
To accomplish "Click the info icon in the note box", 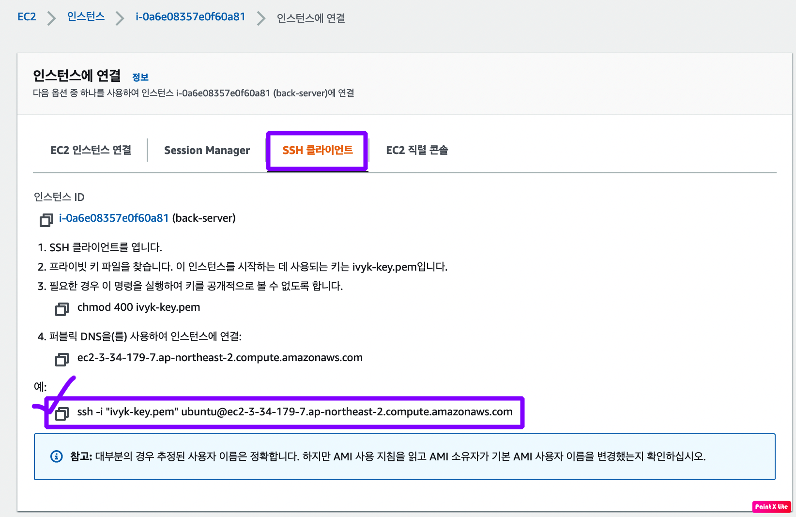I will click(57, 456).
